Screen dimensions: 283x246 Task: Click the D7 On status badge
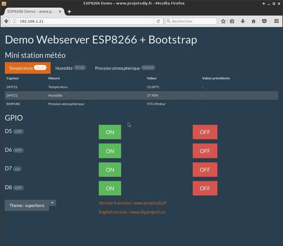(17, 169)
